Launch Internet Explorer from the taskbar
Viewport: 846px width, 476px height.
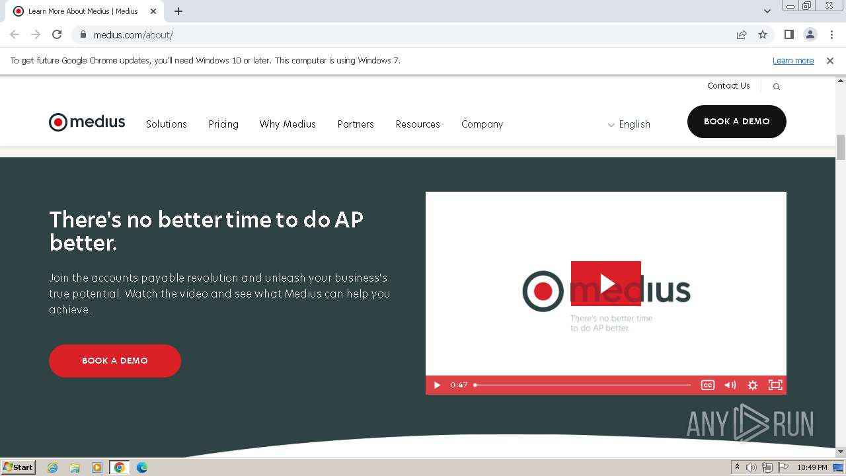(x=53, y=467)
